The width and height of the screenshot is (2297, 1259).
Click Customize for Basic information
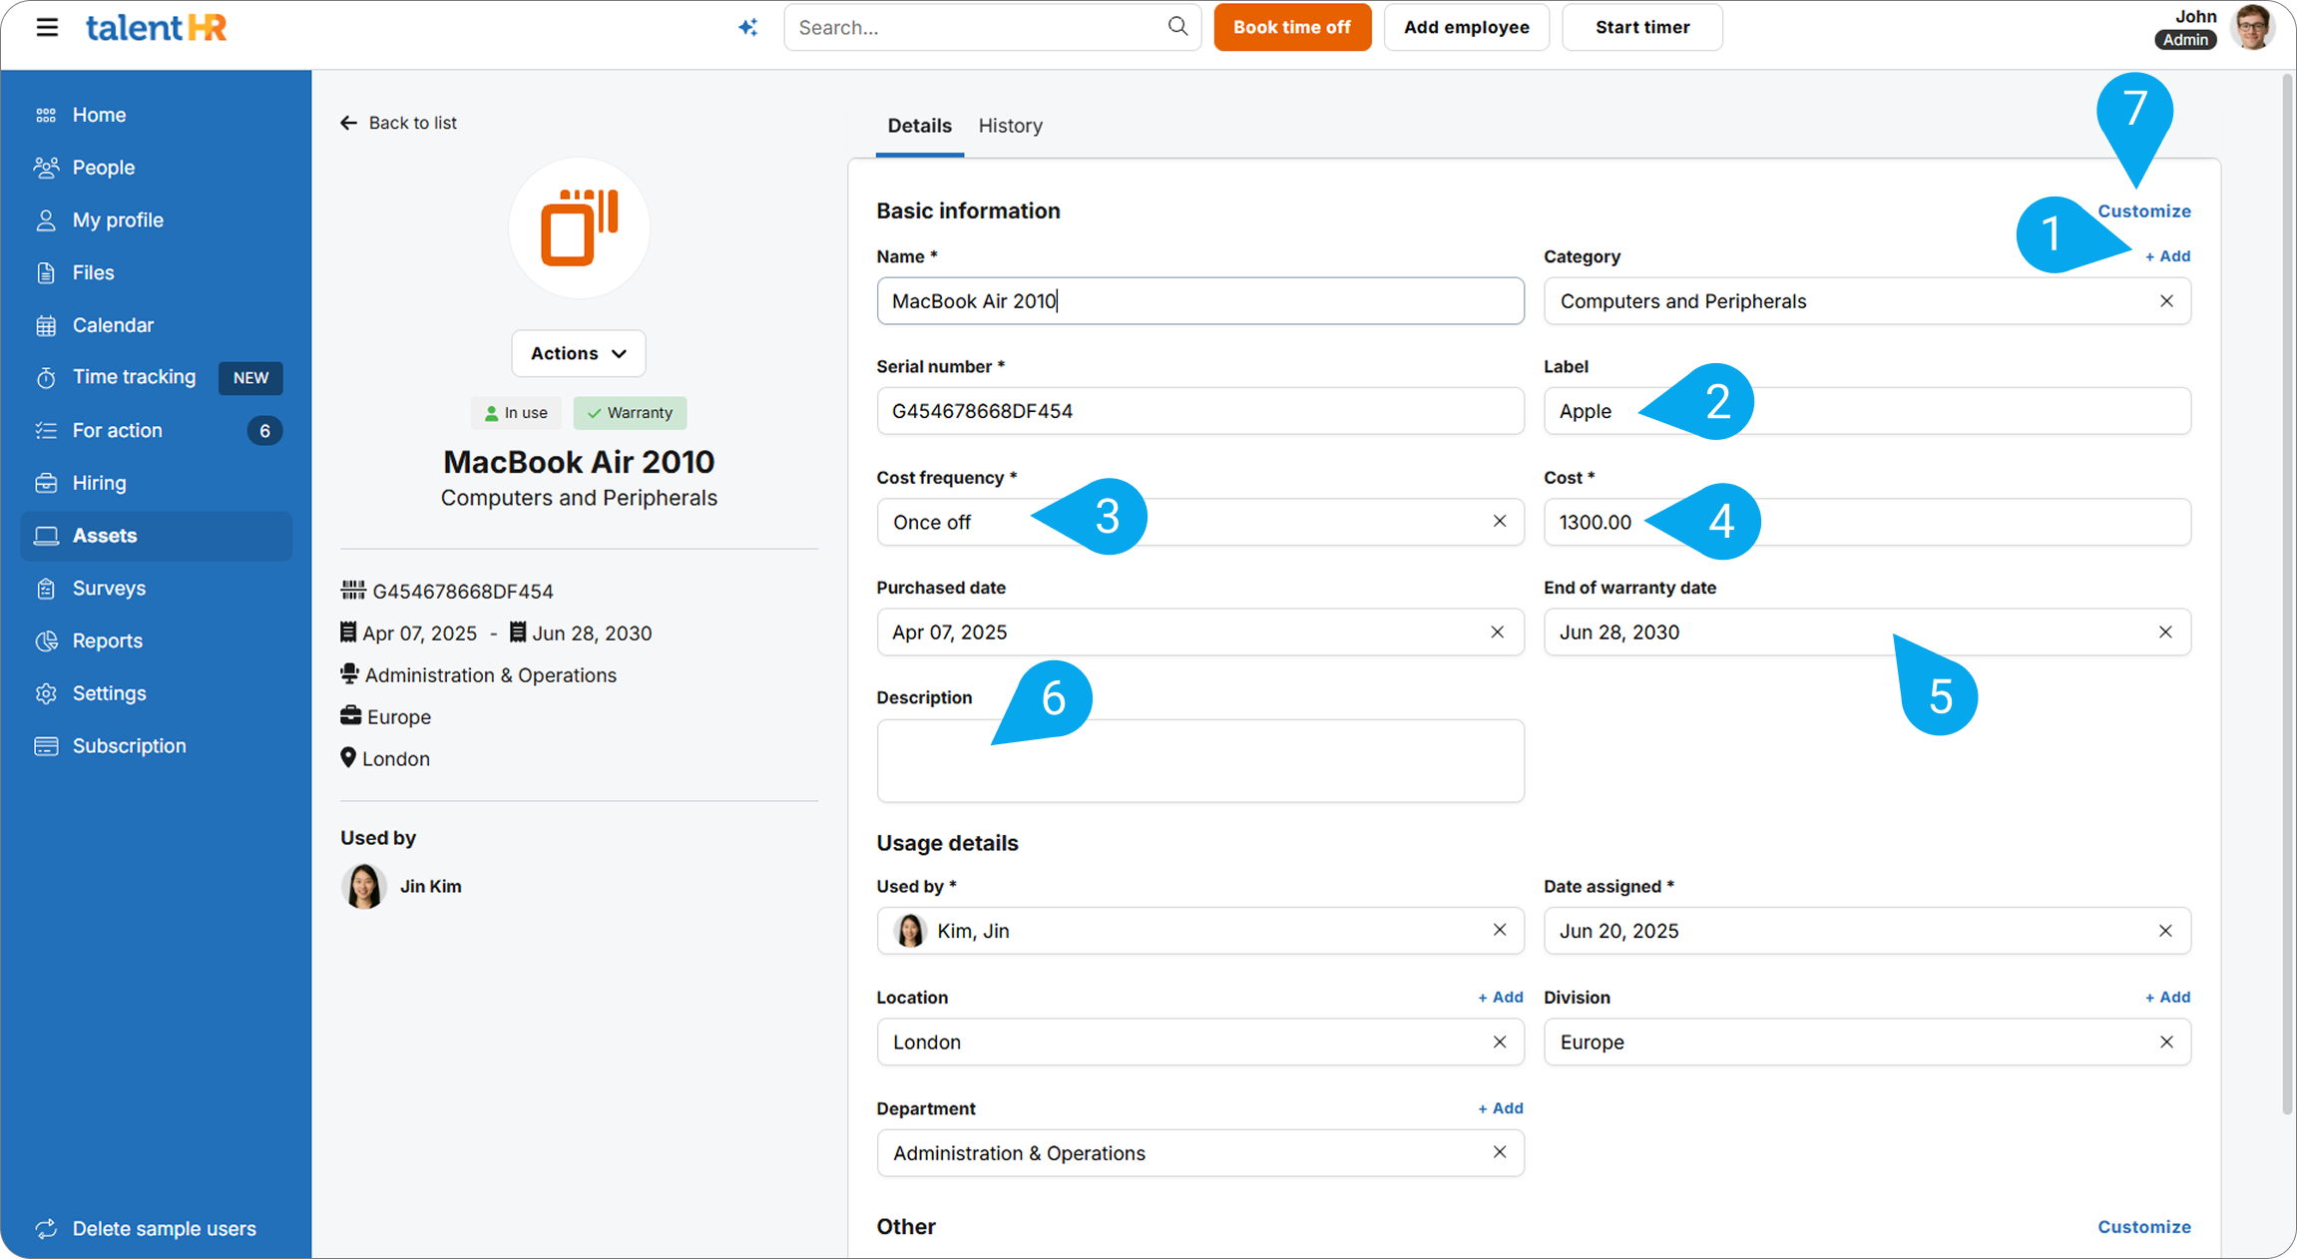2143,210
